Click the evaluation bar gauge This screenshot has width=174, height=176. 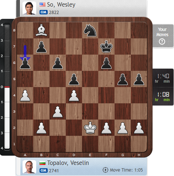[x=7, y=86]
